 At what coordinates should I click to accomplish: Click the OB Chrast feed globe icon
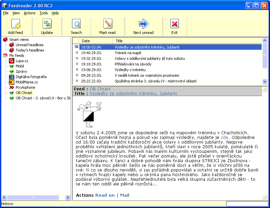pos(12,93)
